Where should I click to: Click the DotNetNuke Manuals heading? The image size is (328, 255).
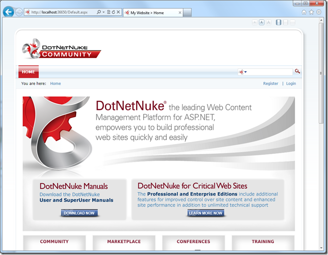[74, 186]
